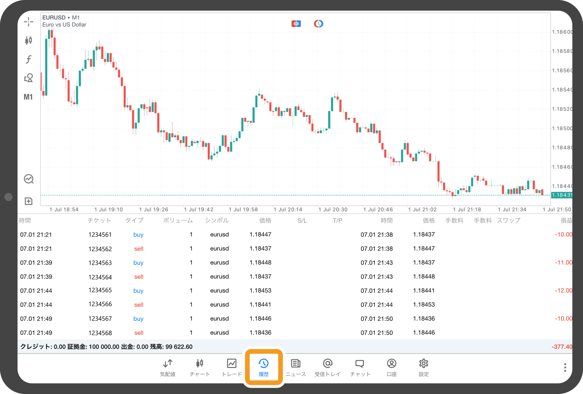
Task: Switch to the Quotes (気配値) tab
Action: pyautogui.click(x=168, y=367)
